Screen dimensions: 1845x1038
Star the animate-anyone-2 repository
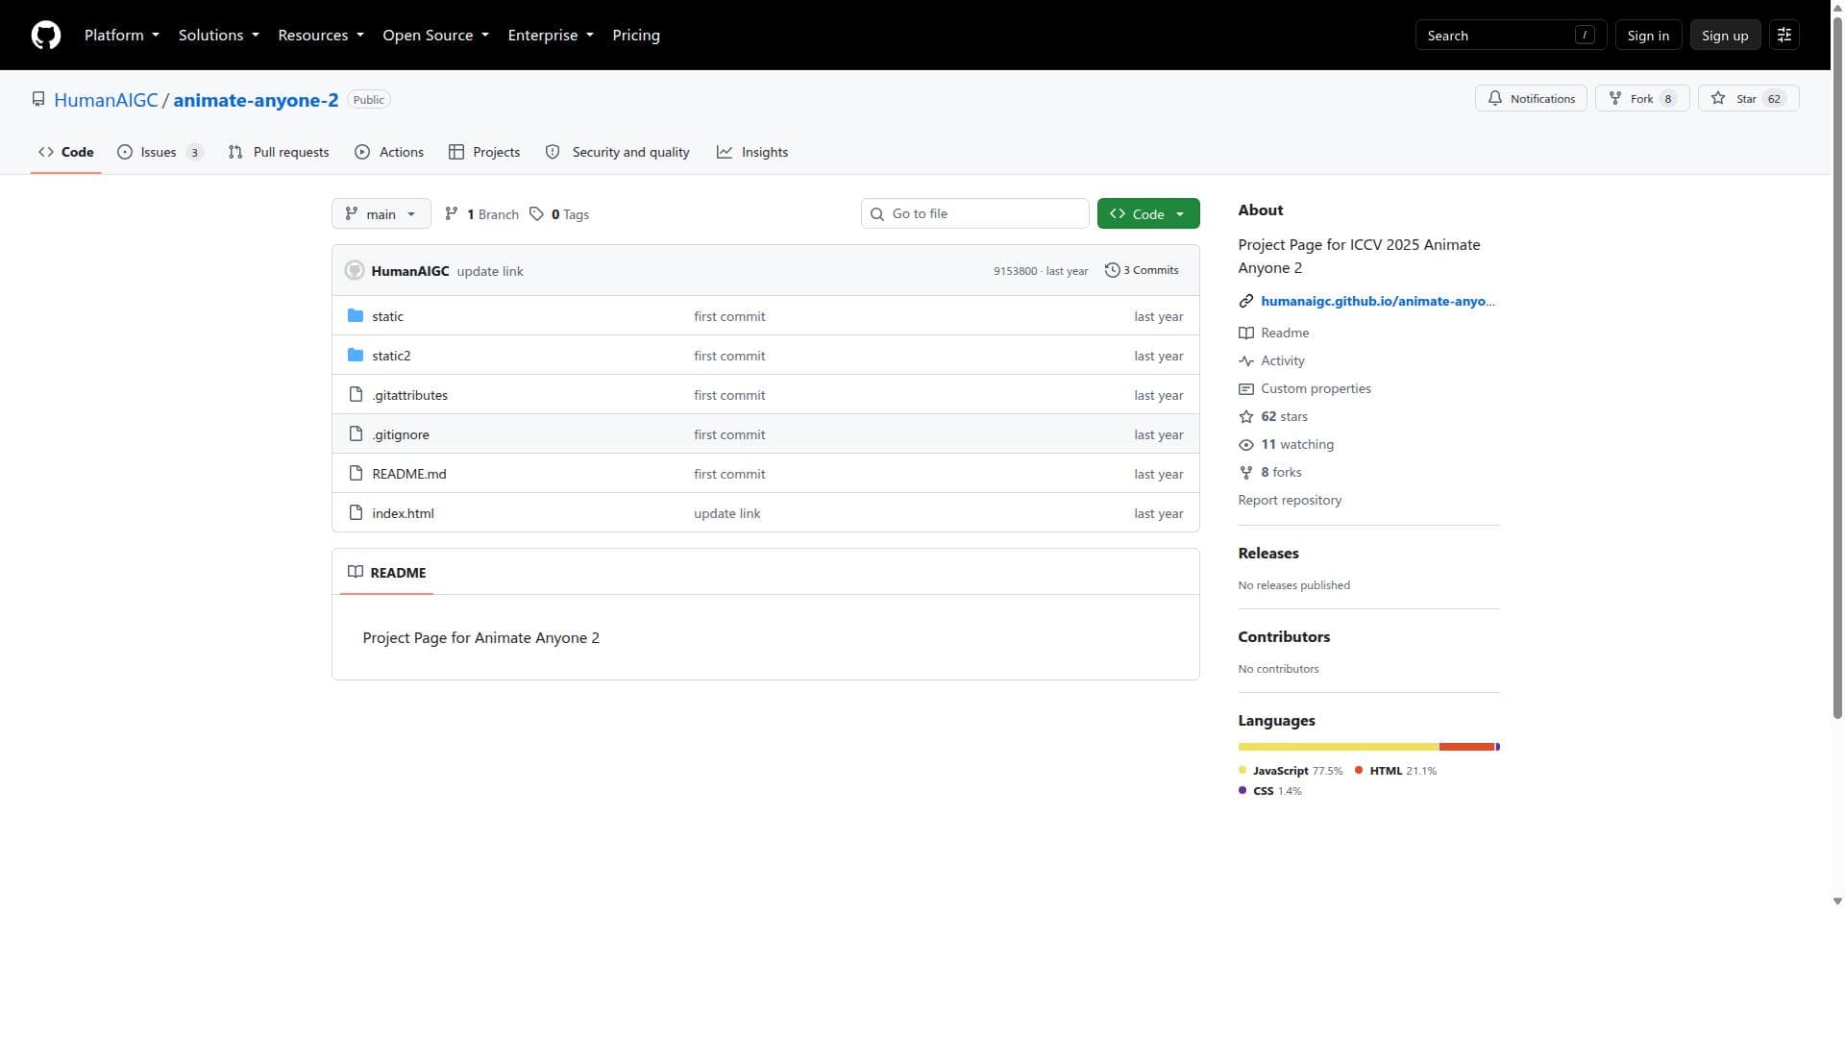coord(1747,99)
